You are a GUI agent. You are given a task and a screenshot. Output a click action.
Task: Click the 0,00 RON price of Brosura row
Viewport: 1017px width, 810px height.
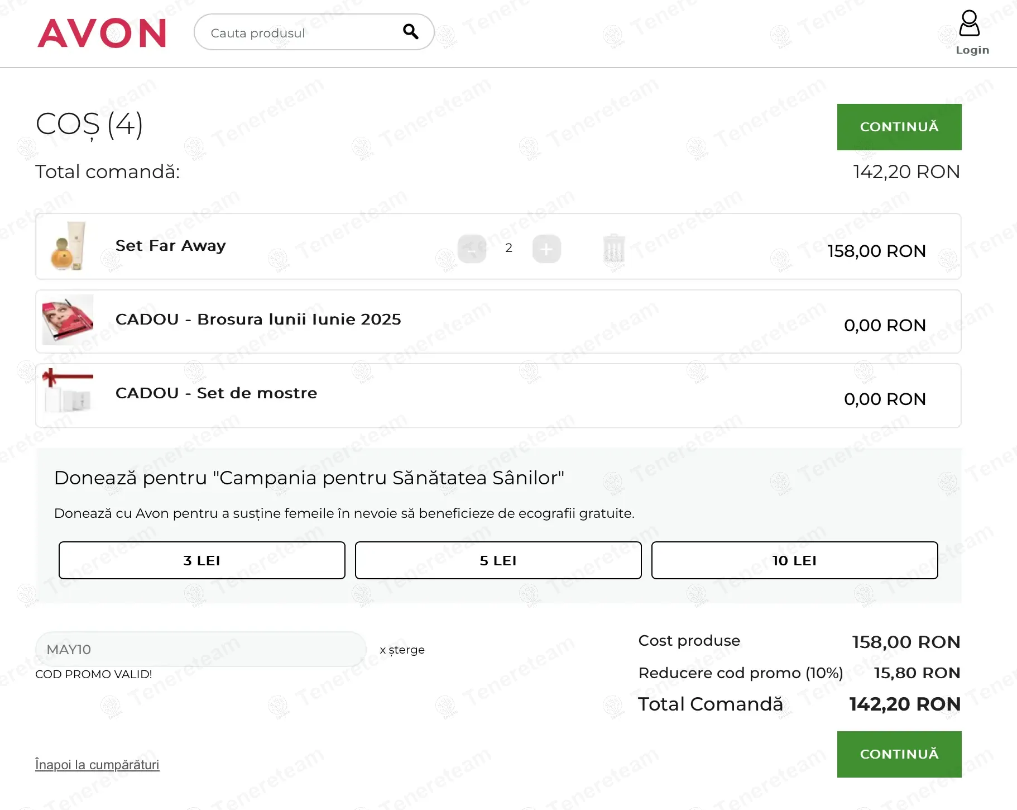[x=885, y=326]
